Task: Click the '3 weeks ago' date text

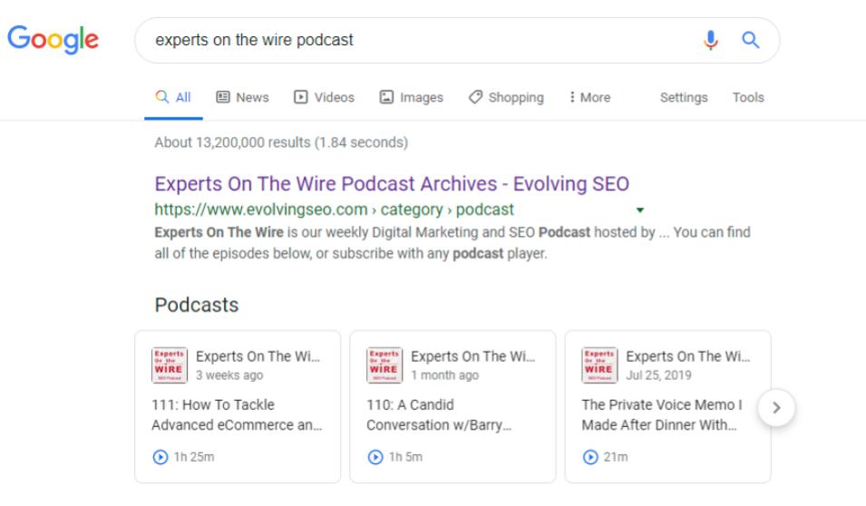Action: tap(229, 375)
